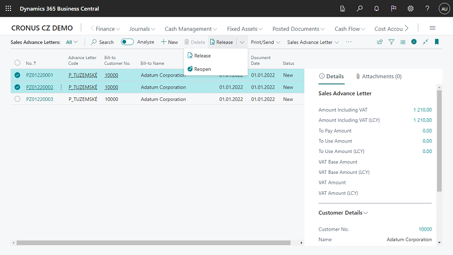Viewport: 453px width, 255px height.
Task: Click the FactBox scroll down arrow
Action: 439,243
